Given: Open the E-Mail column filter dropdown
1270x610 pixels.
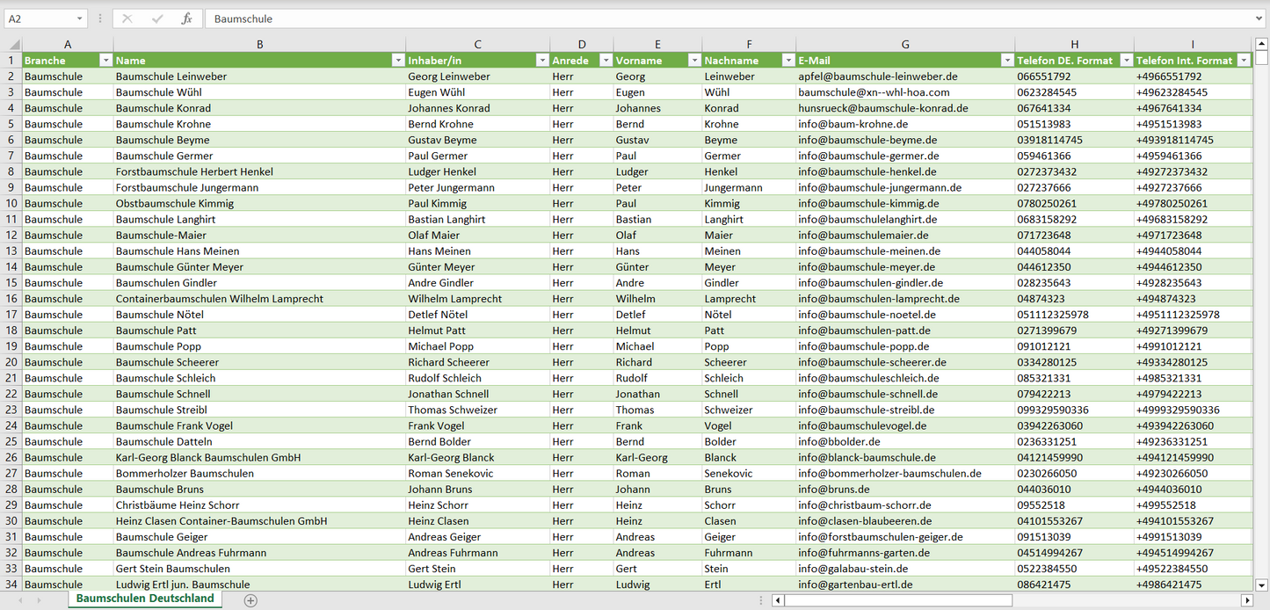Looking at the screenshot, I should point(1006,61).
